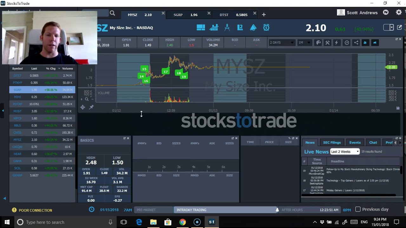Screen dimensions: 406x228
Task: Select the INTRADAY TRADING session segment
Action: pos(226,210)
